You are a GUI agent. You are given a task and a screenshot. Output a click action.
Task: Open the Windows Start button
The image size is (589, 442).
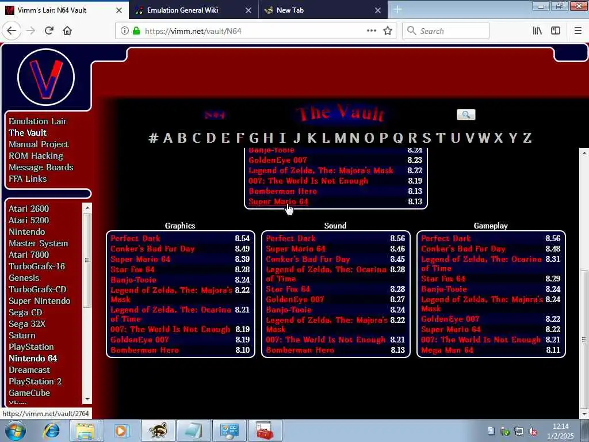coord(15,430)
